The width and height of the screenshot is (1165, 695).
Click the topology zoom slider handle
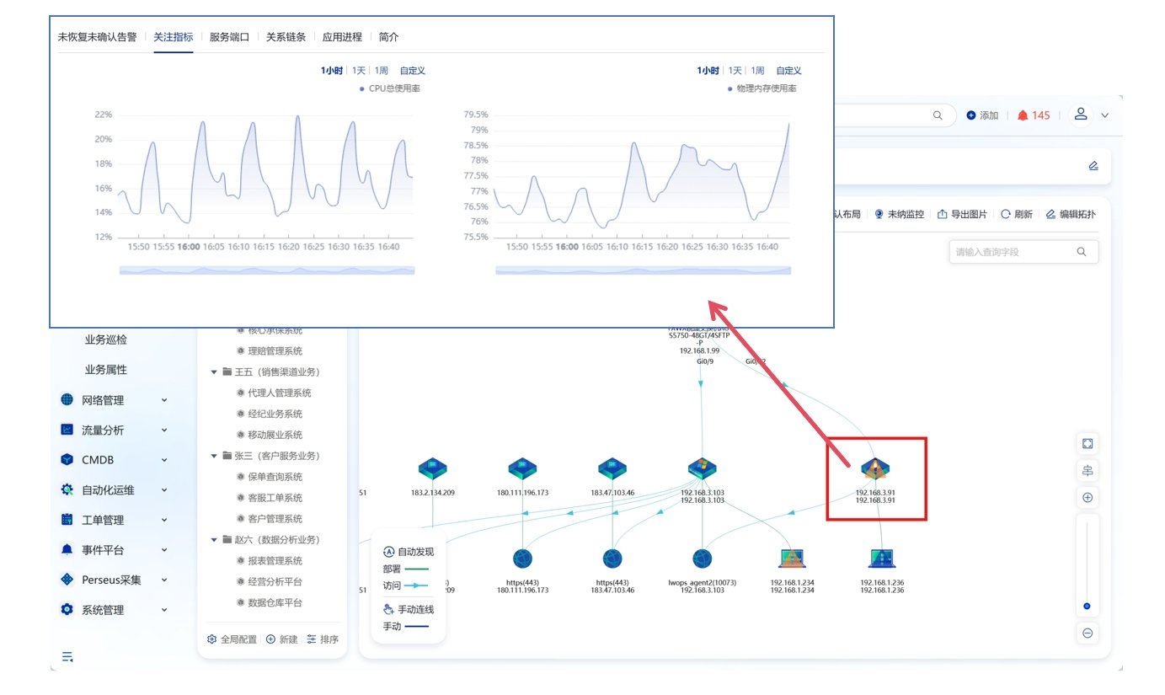click(x=1088, y=606)
